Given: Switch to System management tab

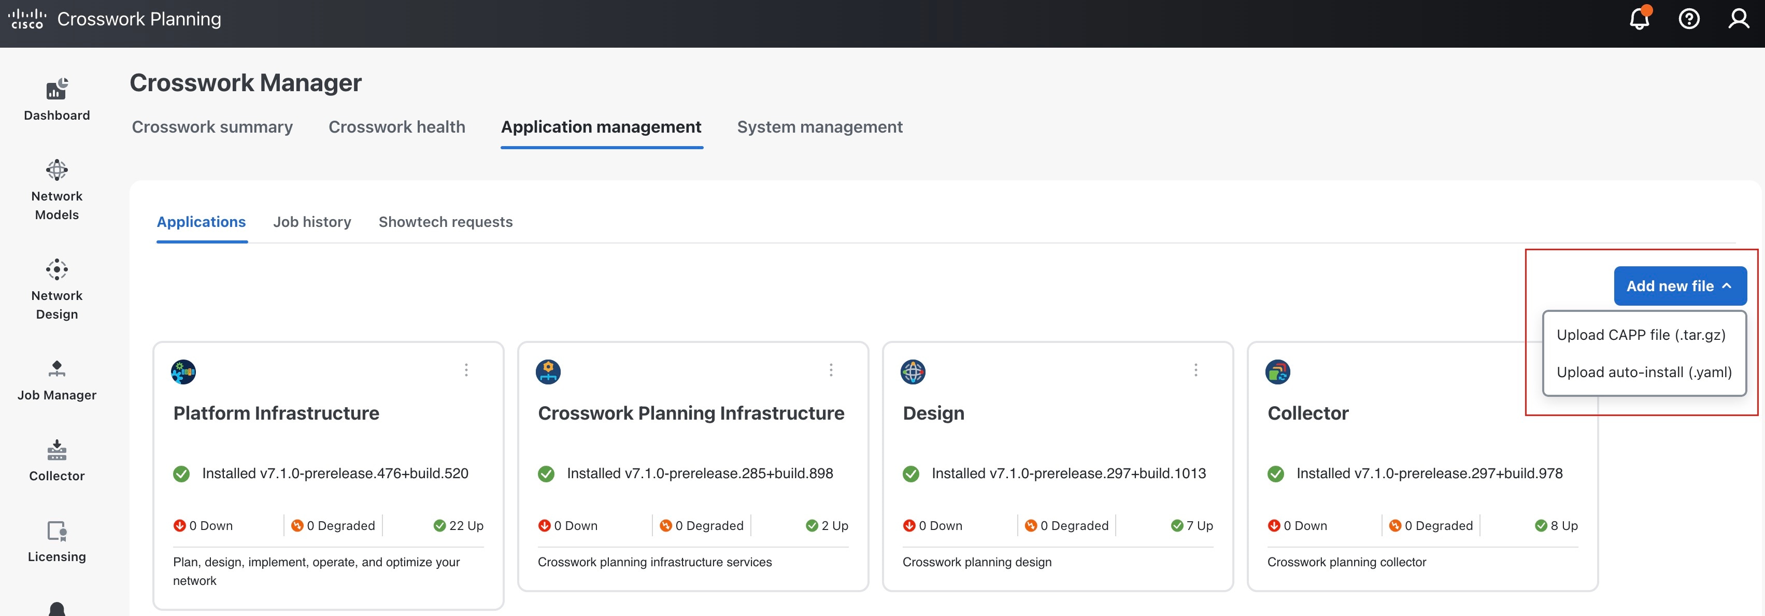Looking at the screenshot, I should coord(819,127).
